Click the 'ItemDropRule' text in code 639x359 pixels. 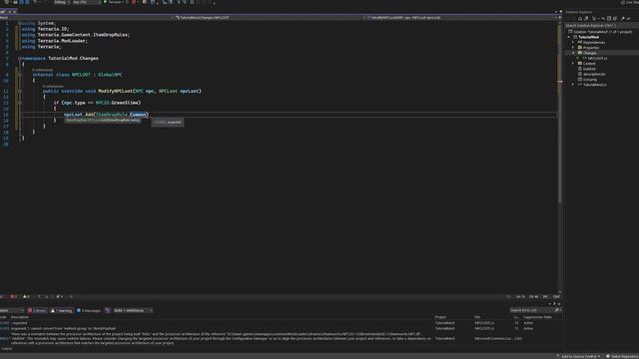tap(112, 115)
